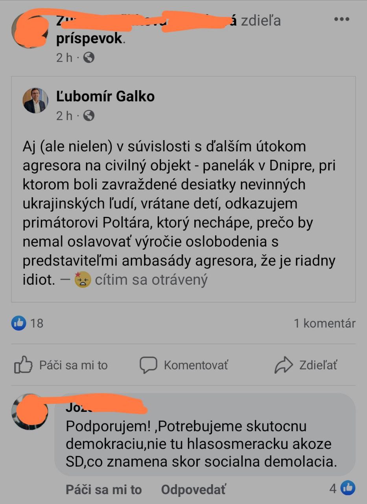
Task: Click Odpovedať to reply to comment
Action: (x=194, y=490)
